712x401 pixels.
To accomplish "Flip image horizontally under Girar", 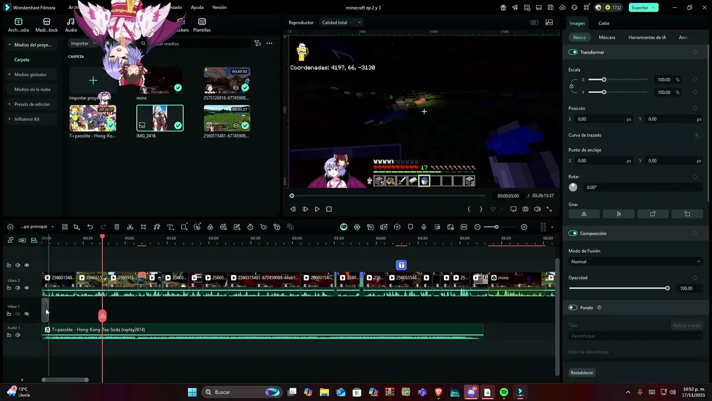I will click(x=584, y=214).
